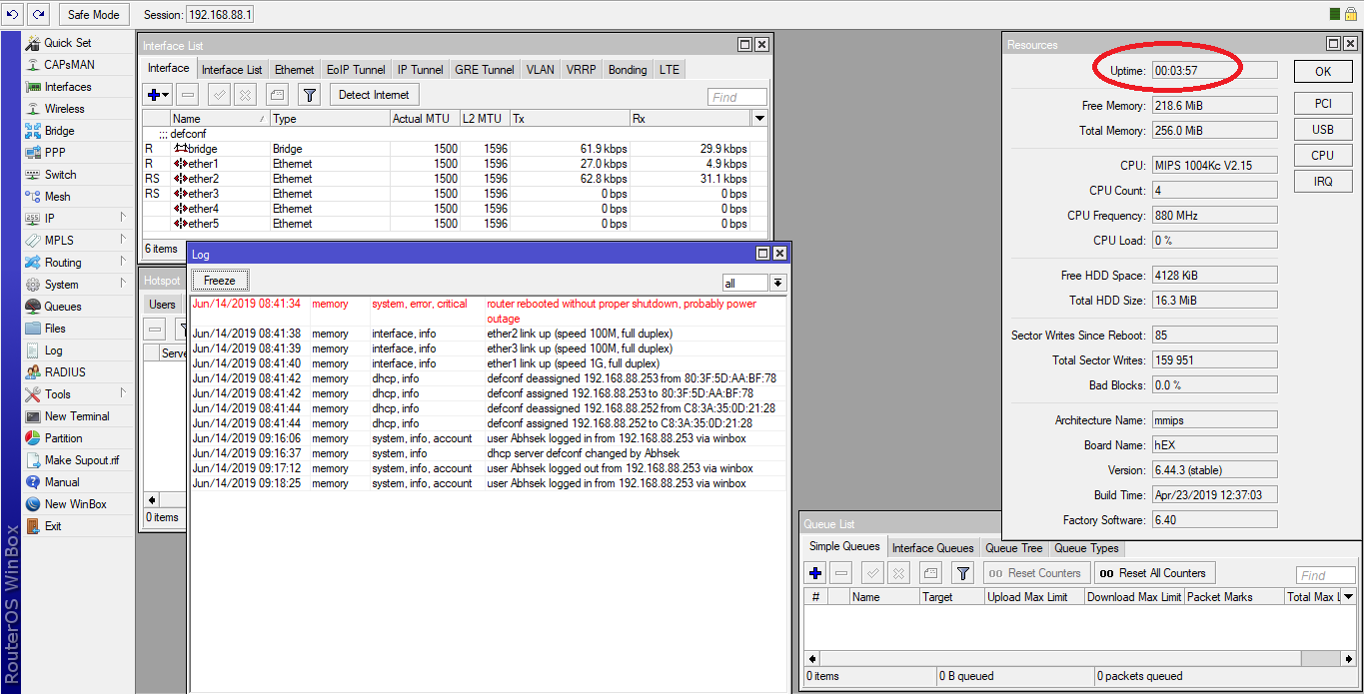This screenshot has height=694, width=1364.
Task: Open the add-new interface dropdown arrow
Action: pos(166,96)
